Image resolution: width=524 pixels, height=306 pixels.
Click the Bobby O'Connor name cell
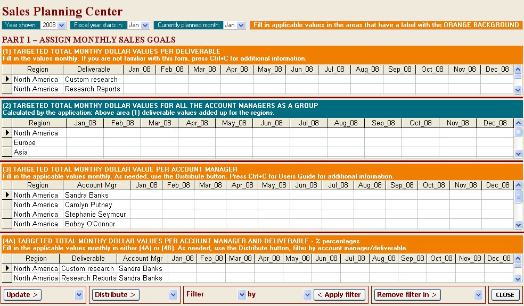[x=96, y=224]
